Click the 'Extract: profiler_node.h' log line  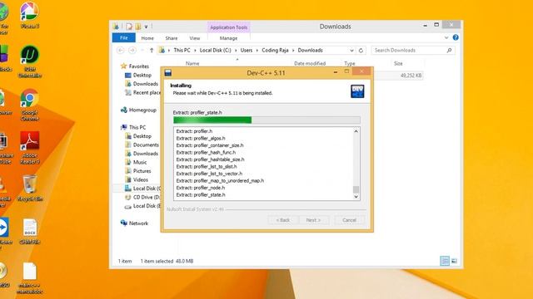(x=201, y=188)
